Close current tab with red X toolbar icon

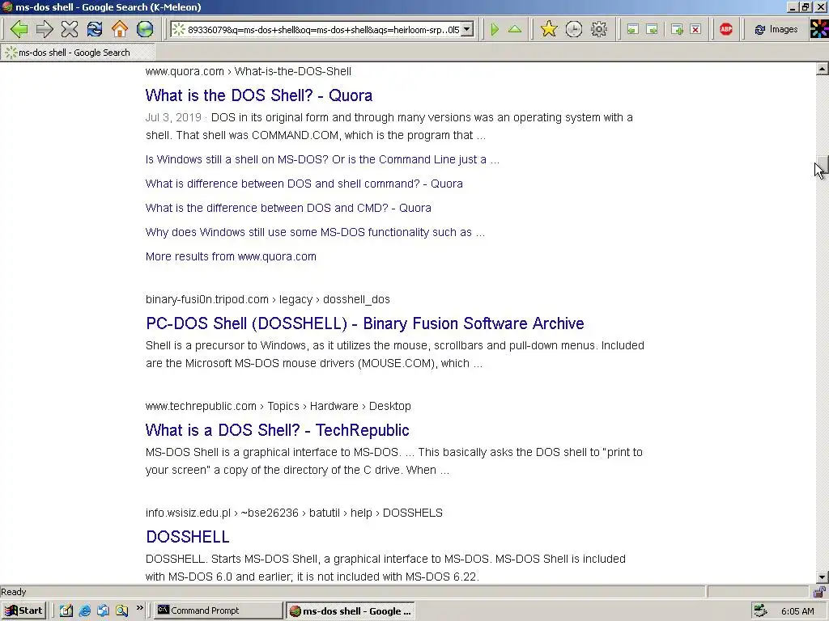coord(695,30)
